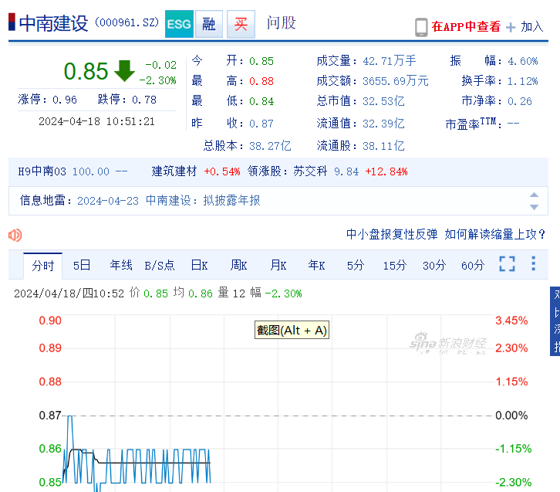Open the 苏交科 leading stock link
The width and height of the screenshot is (560, 492).
310,171
